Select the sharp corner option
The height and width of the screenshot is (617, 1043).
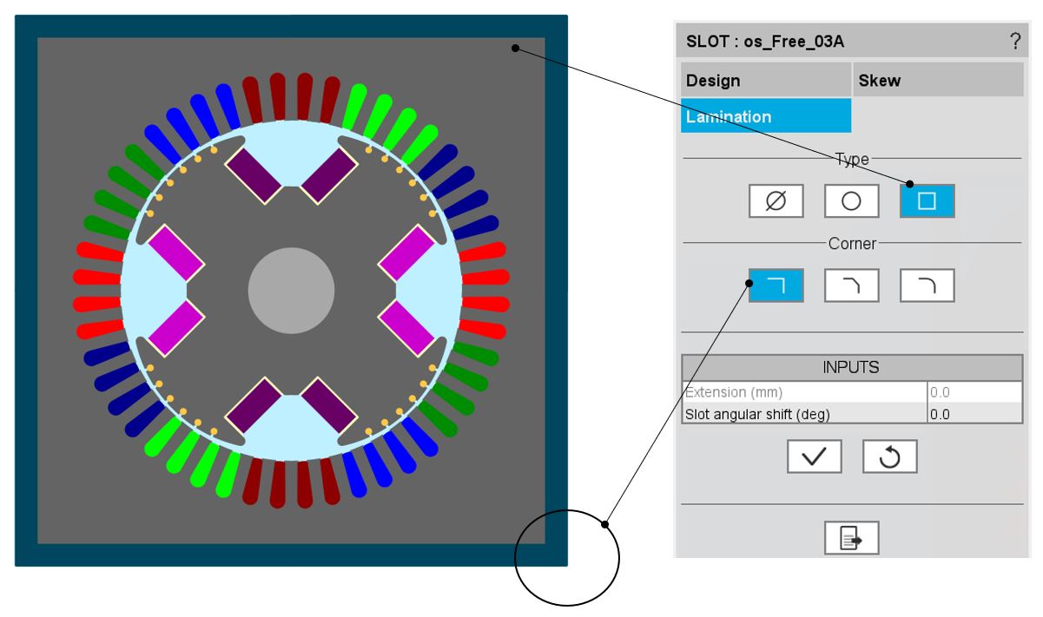[x=776, y=286]
